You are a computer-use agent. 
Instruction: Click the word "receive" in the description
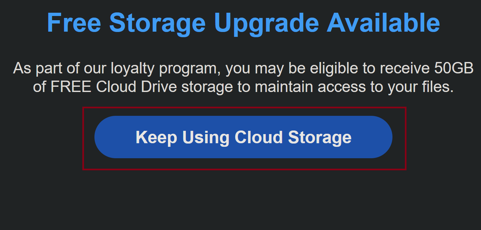tap(405, 69)
